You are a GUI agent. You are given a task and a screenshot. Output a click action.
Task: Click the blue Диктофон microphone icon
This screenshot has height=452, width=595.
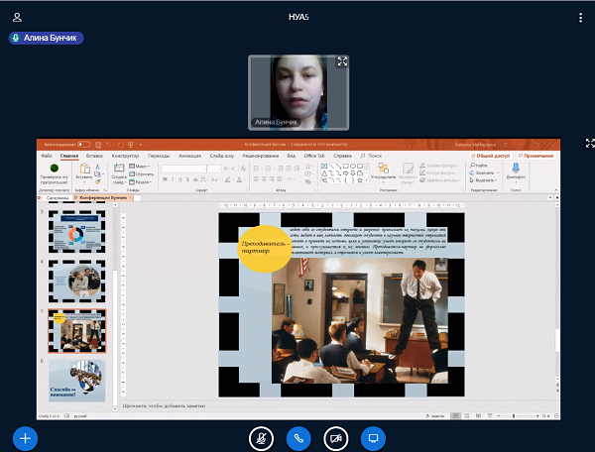pyautogui.click(x=516, y=168)
